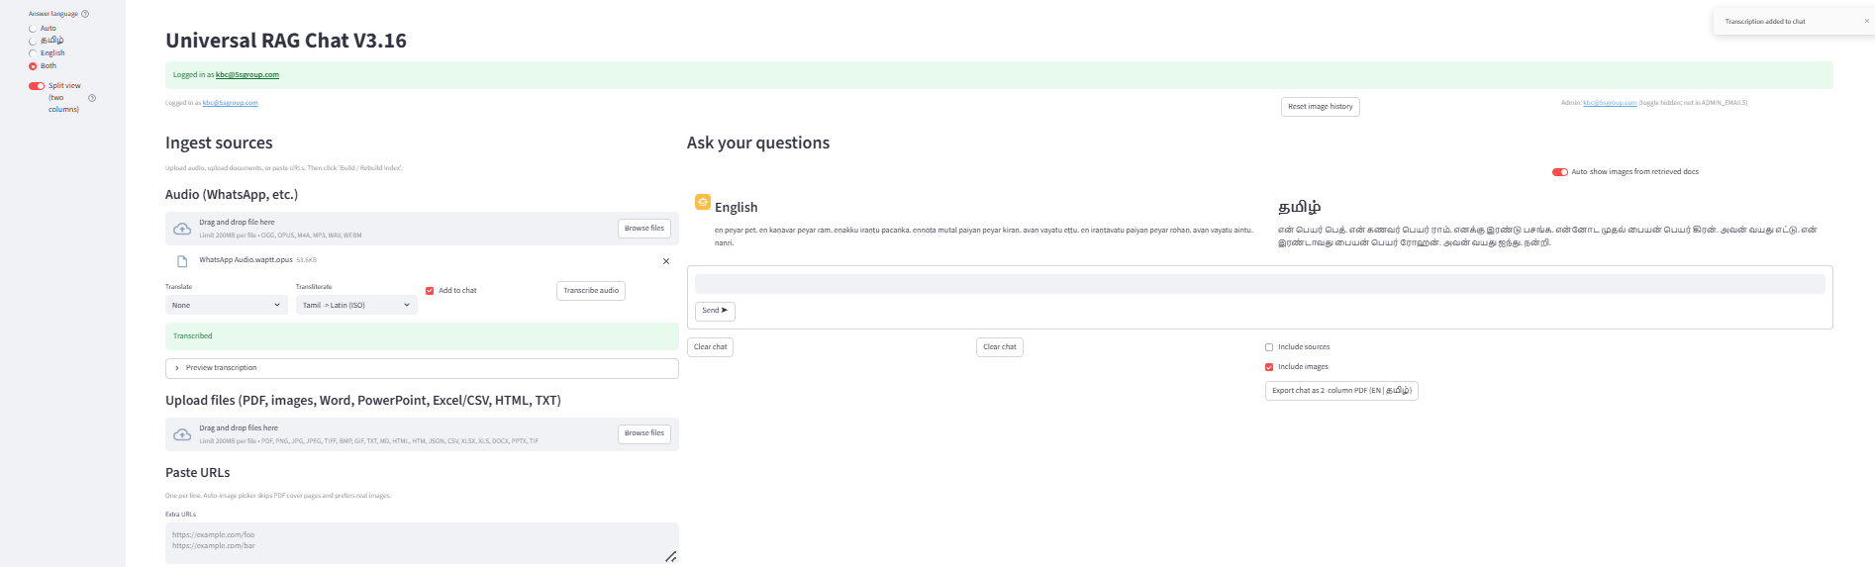The height and width of the screenshot is (567, 1875).
Task: Click the WhatsApp Audio.waptt.opus file icon
Action: point(182,261)
